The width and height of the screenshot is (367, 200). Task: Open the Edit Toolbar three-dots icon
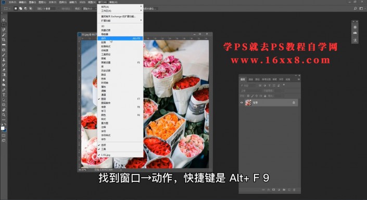coord(4,119)
